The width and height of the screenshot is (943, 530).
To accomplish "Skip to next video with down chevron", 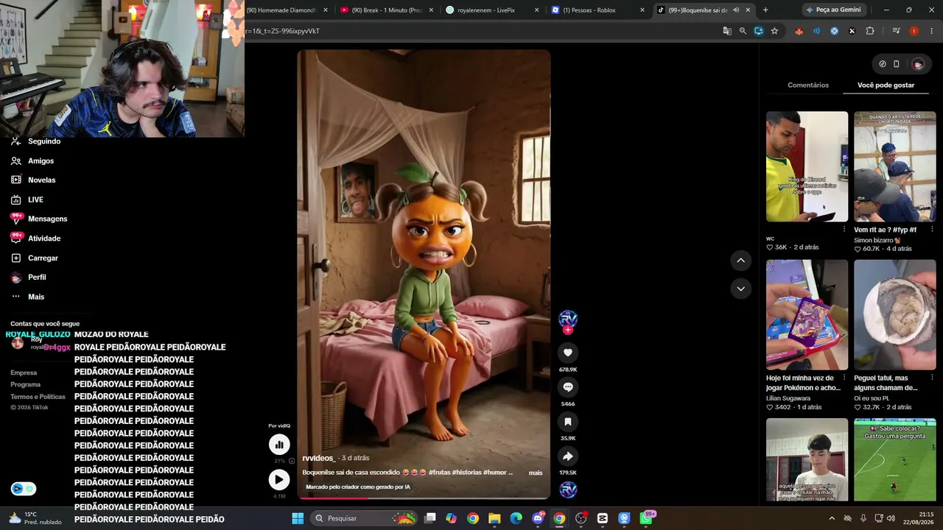I will (x=741, y=289).
